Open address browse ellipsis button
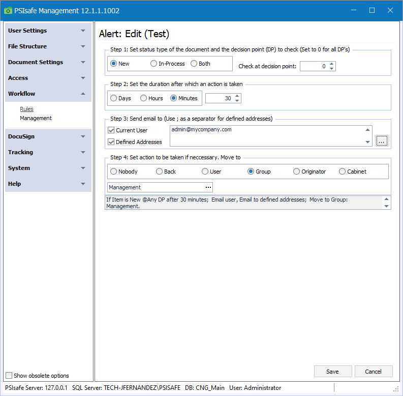403x396 pixels. pyautogui.click(x=382, y=141)
